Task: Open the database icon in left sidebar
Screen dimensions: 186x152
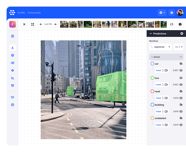Action: (x=12, y=56)
